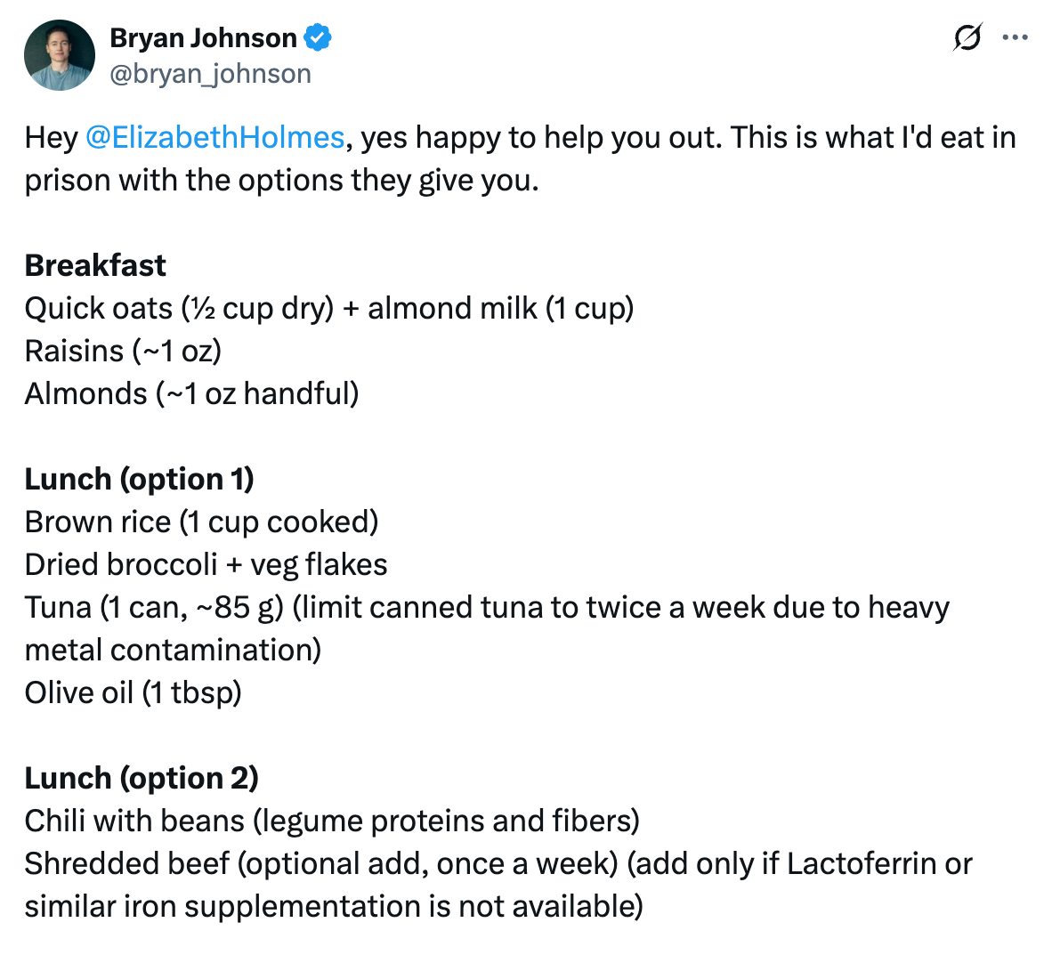Image resolution: width=1052 pixels, height=963 pixels.
Task: Click Bryan Johnson's blue verified badge
Action: tap(318, 36)
